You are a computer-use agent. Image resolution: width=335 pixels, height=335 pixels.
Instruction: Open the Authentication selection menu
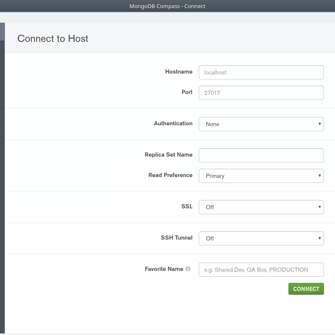(x=261, y=124)
